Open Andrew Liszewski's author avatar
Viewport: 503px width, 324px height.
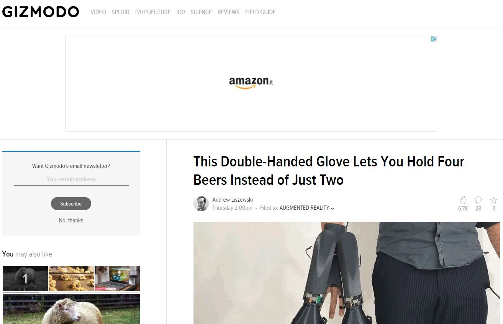coord(201,204)
